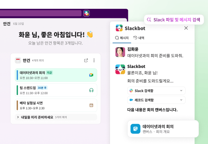The height and width of the screenshot is (144, 208).
Task: Expand 내일을 미리 준비하세요 section
Action: pos(56,117)
